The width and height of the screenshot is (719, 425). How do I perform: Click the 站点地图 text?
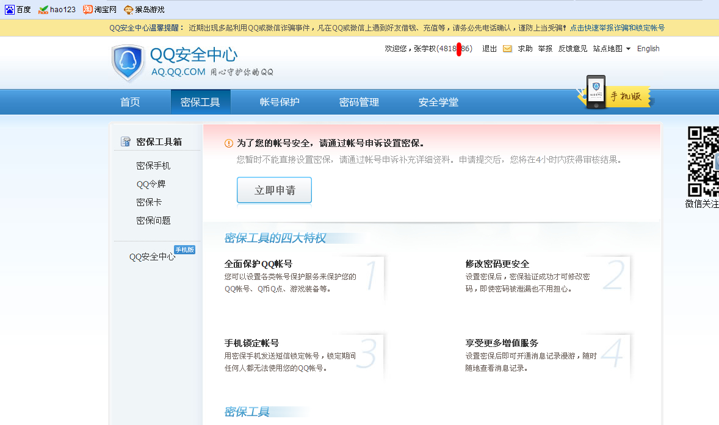pyautogui.click(x=607, y=49)
